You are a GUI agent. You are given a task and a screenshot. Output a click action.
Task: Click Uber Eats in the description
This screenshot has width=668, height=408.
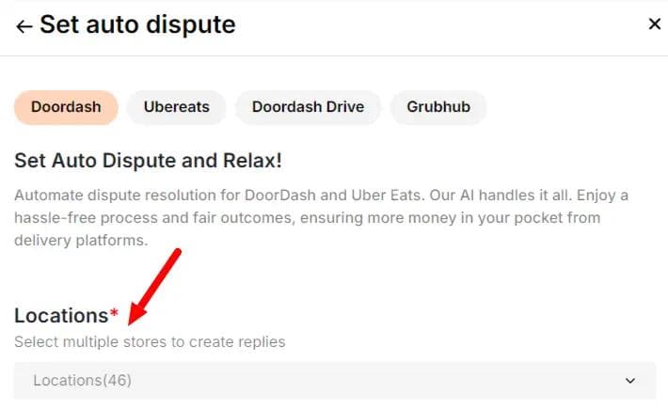tap(386, 195)
